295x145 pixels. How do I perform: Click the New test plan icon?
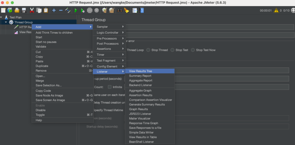3,10
